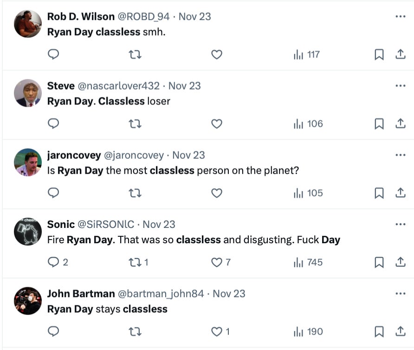
Task: View analytics for Sonic's tweet (745 views)
Action: (308, 262)
